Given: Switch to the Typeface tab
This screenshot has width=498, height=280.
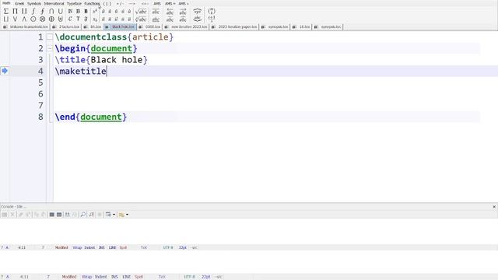Looking at the screenshot, I should click(x=74, y=3).
